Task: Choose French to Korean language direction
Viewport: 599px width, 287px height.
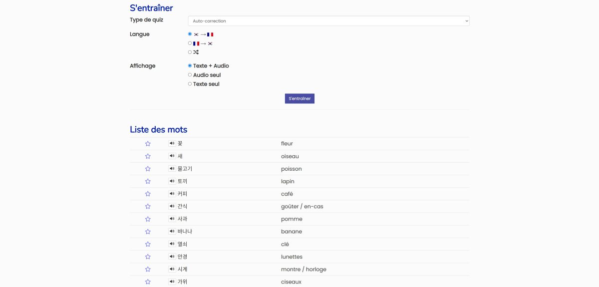Action: pyautogui.click(x=190, y=43)
